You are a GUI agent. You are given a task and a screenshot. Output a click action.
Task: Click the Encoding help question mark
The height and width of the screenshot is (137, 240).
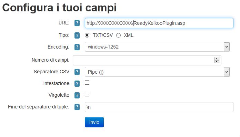pyautogui.click(x=77, y=47)
